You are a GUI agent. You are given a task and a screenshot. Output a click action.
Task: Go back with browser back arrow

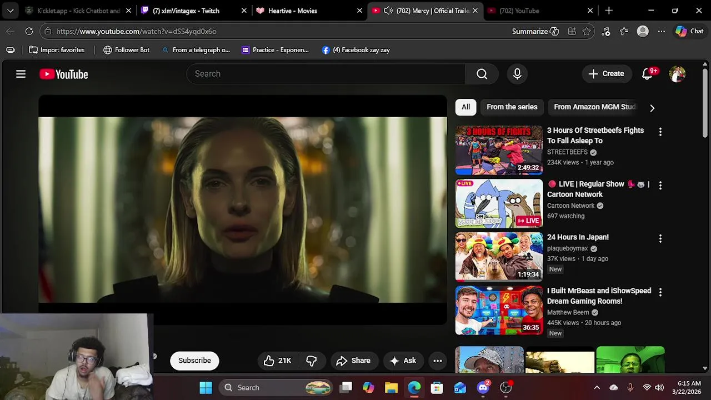(10, 31)
